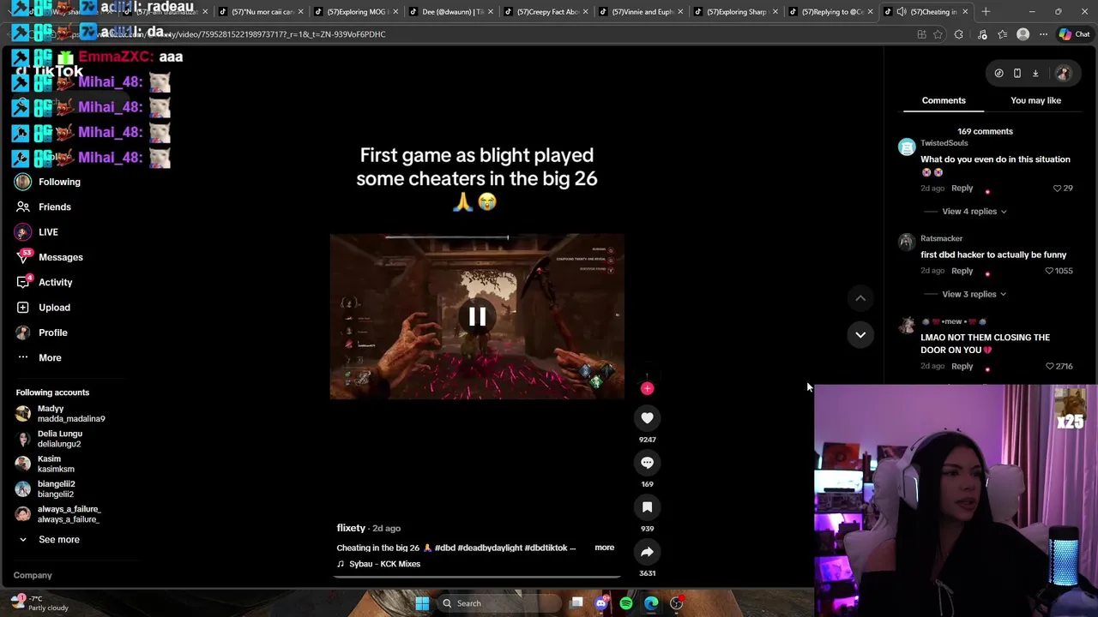The height and width of the screenshot is (617, 1098).
Task: Switch to Vinnie and Euph browser tab
Action: click(x=643, y=12)
